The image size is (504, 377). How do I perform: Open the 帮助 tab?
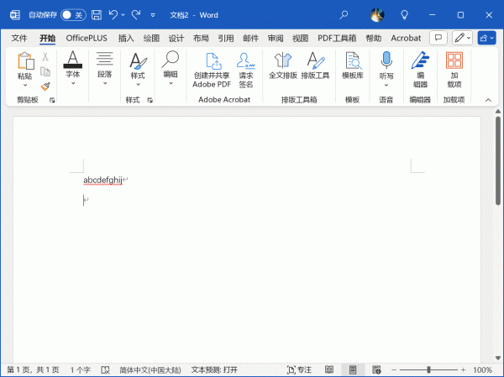tap(374, 38)
